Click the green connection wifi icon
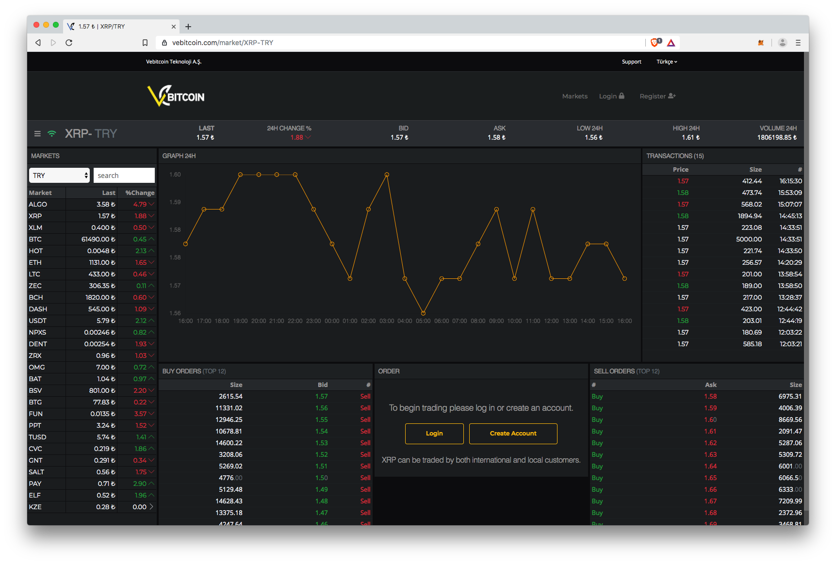This screenshot has width=836, height=564. click(x=52, y=133)
